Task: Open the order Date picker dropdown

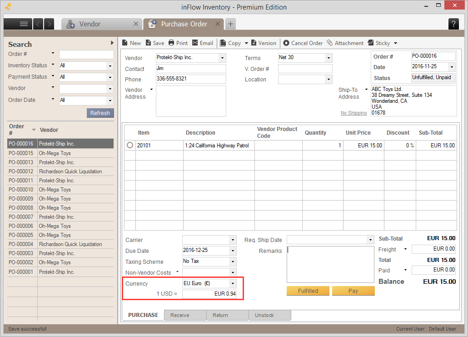Action: point(452,67)
